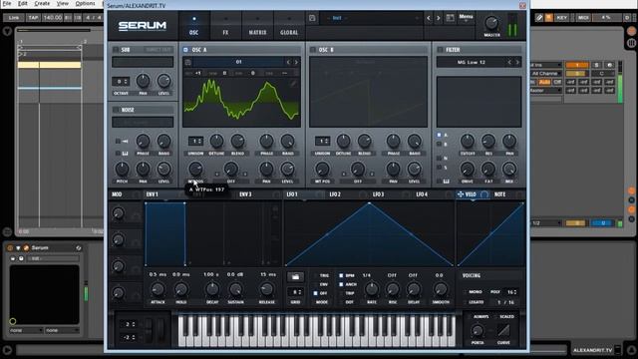Toggle LFO BPM sync checkbox
The height and width of the screenshot is (359, 638).
(341, 275)
